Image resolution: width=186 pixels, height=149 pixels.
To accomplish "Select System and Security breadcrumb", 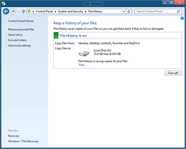I will point(70,11).
